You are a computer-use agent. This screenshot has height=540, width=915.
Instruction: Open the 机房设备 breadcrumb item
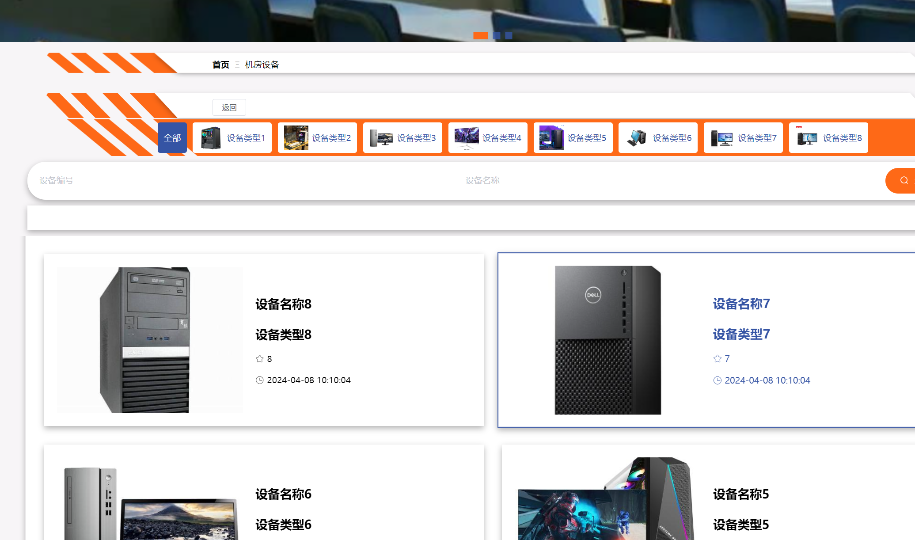[x=262, y=64]
